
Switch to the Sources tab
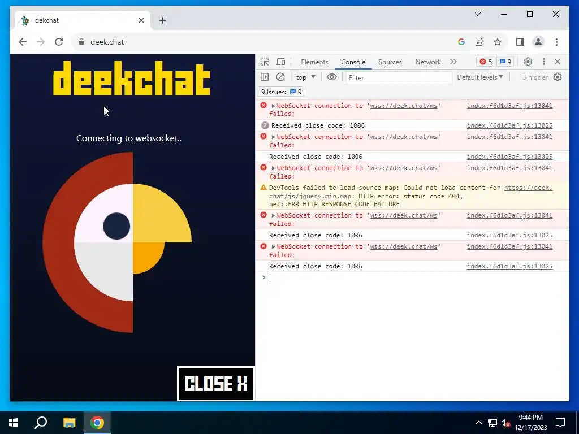(x=390, y=62)
